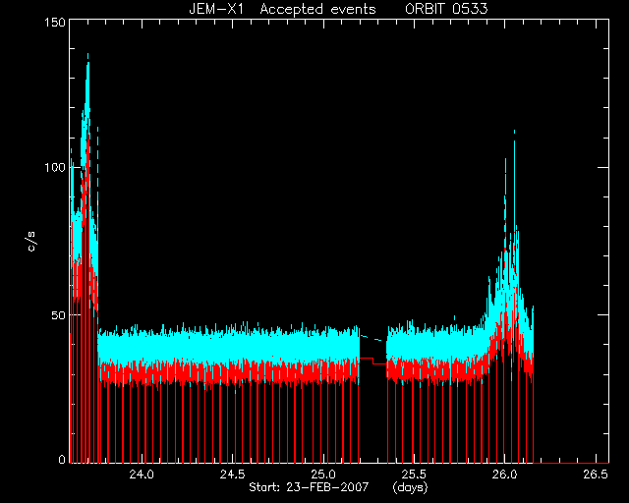The height and width of the screenshot is (503, 629).
Task: Click the 150 y-axis tick label
Action: coord(55,22)
